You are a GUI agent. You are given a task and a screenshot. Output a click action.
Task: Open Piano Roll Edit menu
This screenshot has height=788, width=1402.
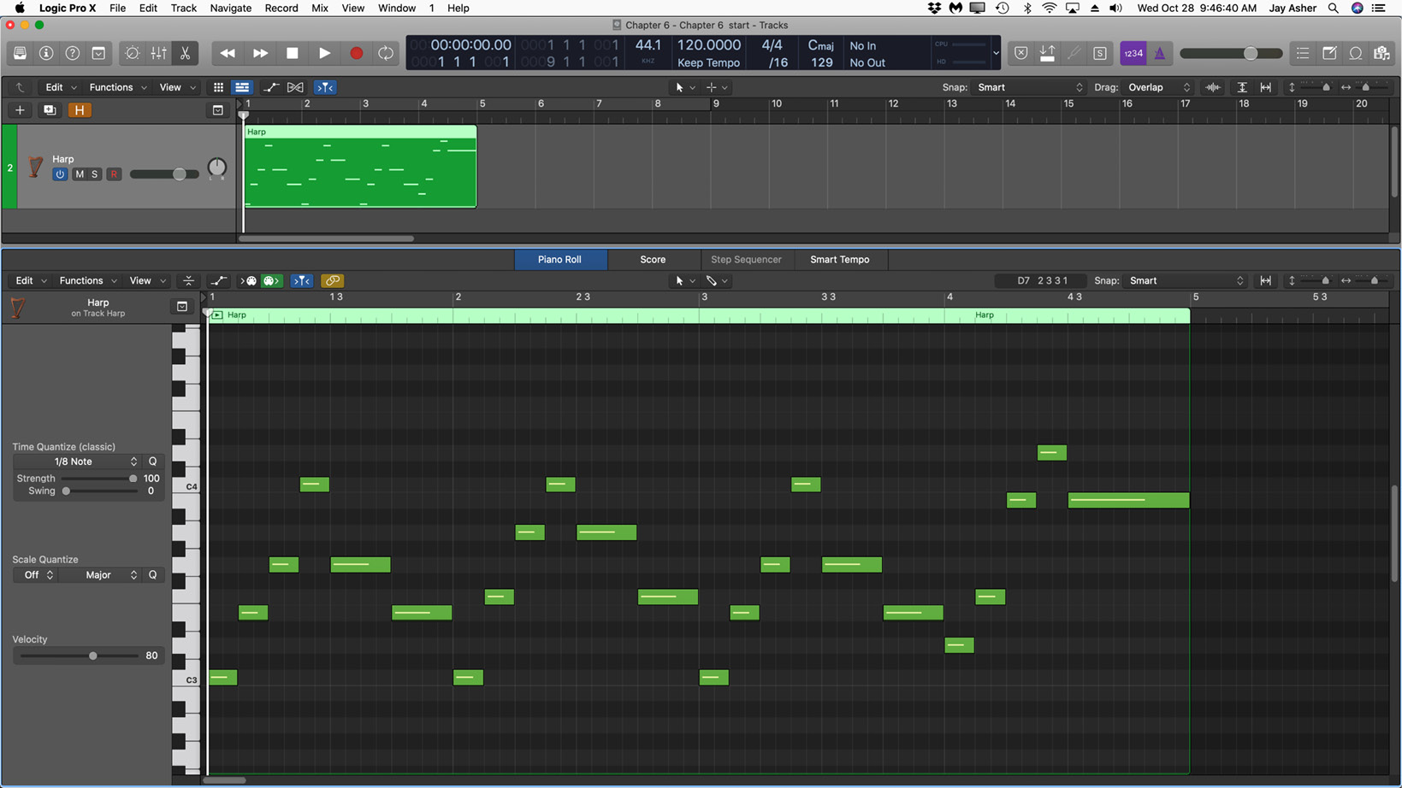coord(29,280)
